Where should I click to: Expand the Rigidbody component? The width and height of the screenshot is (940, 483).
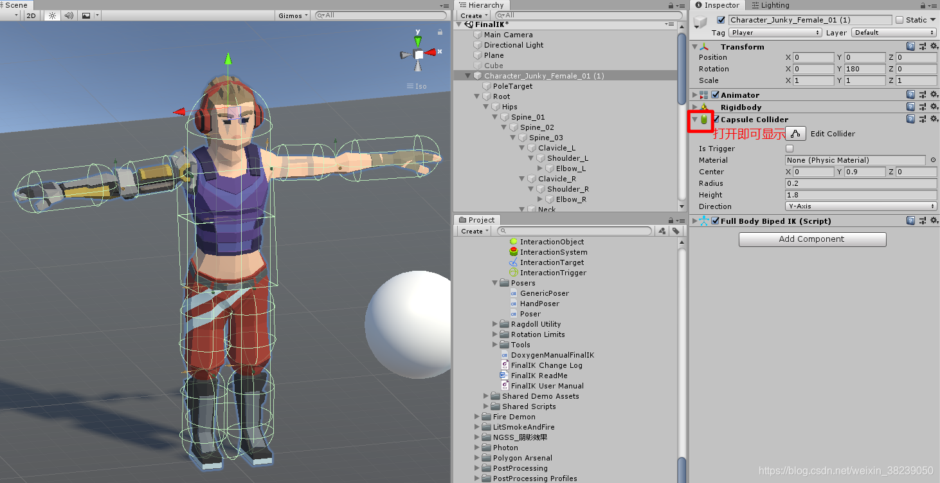click(x=694, y=107)
